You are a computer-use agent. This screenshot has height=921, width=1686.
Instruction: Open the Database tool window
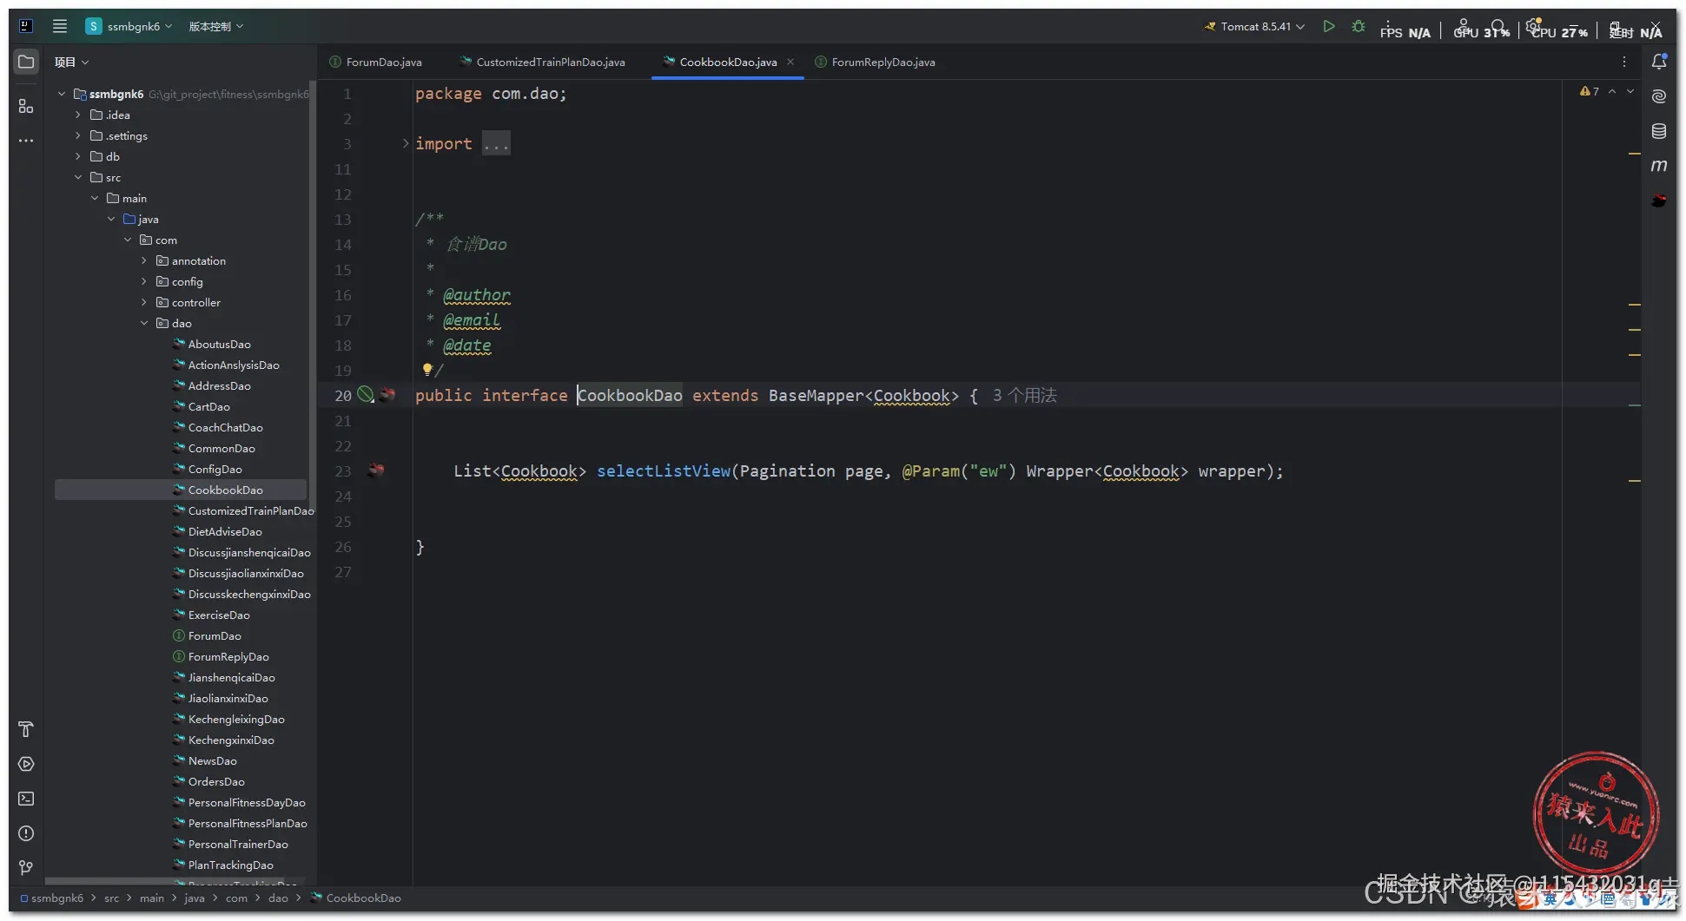[1658, 131]
